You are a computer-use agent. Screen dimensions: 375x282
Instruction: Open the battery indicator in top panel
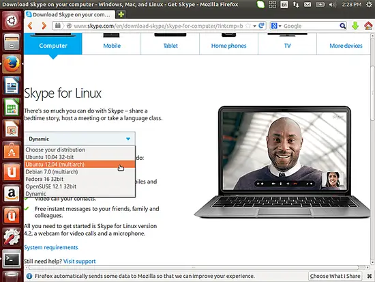pyautogui.click(x=320, y=4)
